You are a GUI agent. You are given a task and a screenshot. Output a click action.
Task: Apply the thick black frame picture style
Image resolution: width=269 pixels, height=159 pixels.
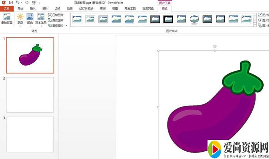[168, 19]
